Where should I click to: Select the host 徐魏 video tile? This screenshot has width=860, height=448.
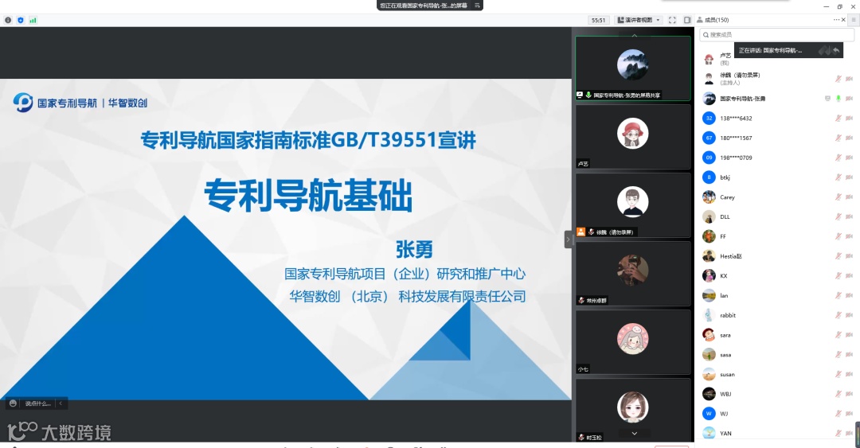pos(633,205)
